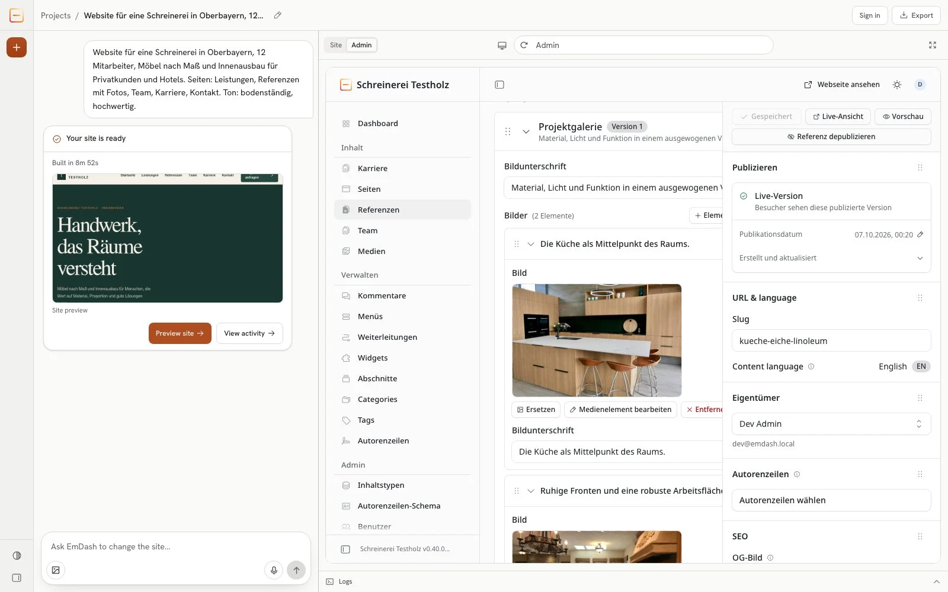Click the EN content language badge
Image resolution: width=948 pixels, height=592 pixels.
pyautogui.click(x=921, y=366)
